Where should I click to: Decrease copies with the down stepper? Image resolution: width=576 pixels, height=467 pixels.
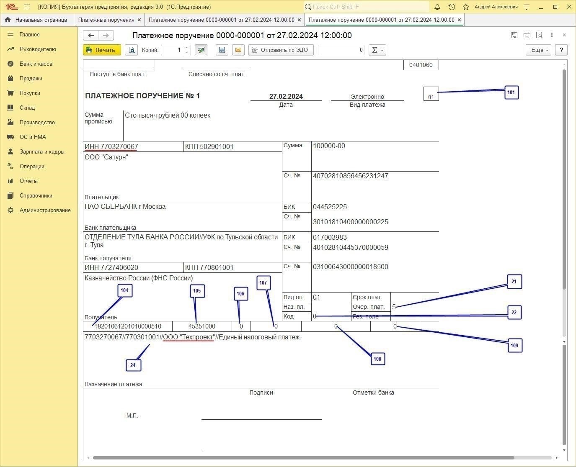(x=187, y=52)
